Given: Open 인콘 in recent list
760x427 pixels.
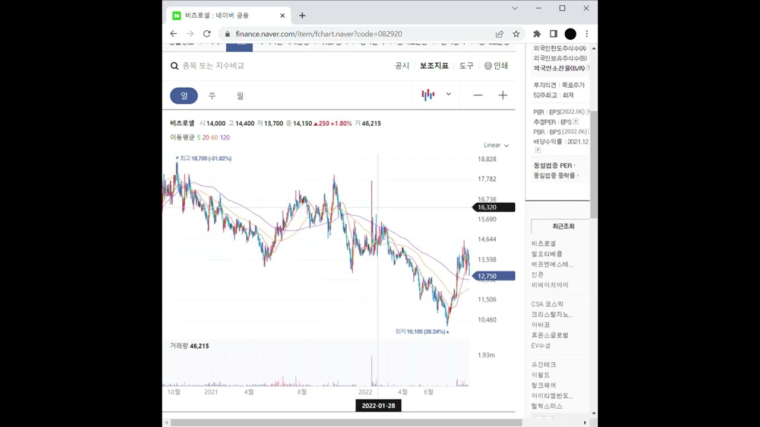Looking at the screenshot, I should pyautogui.click(x=537, y=275).
